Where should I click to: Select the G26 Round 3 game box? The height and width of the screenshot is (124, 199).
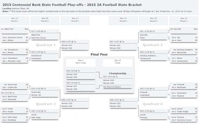[75, 103]
